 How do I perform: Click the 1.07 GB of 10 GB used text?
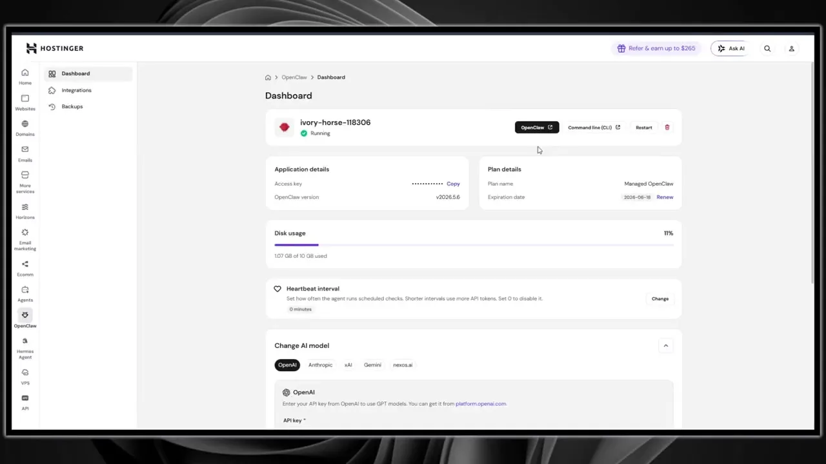click(301, 256)
